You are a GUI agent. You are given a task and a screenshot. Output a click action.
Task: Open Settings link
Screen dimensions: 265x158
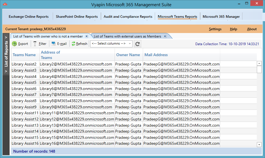(215, 29)
